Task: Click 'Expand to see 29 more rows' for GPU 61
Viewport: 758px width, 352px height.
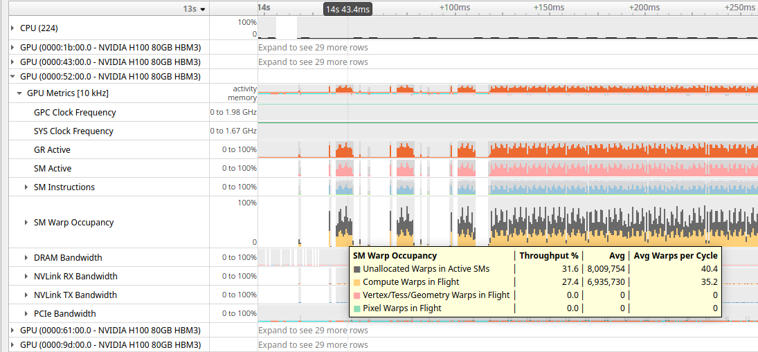Action: [314, 331]
